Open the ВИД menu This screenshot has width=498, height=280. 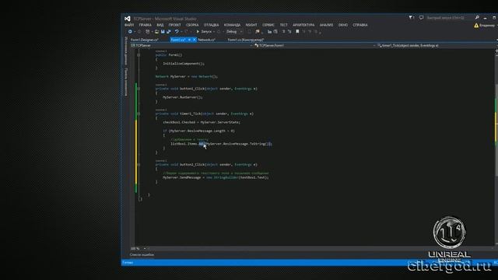[x=160, y=25]
